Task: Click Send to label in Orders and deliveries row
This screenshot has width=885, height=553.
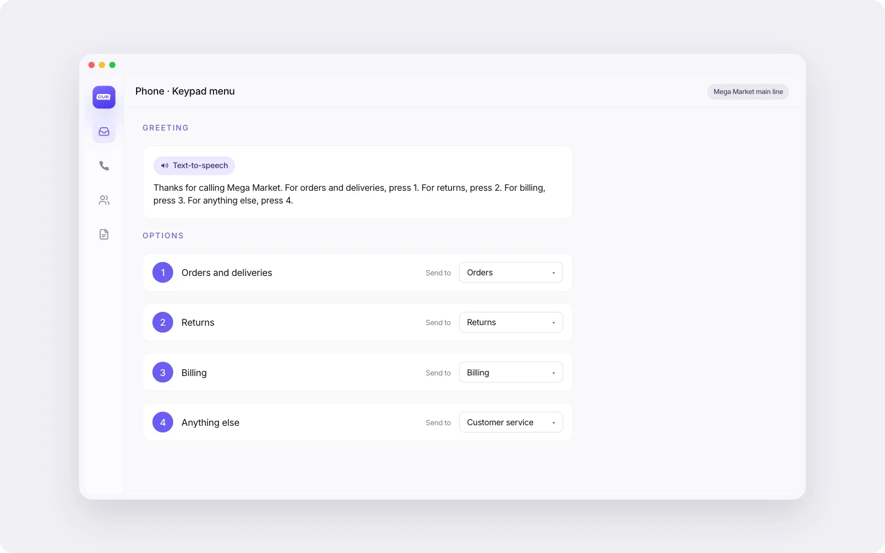Action: pyautogui.click(x=438, y=273)
